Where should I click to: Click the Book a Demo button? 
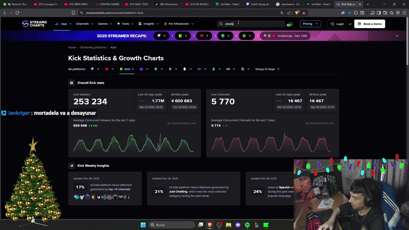pyautogui.click(x=370, y=24)
